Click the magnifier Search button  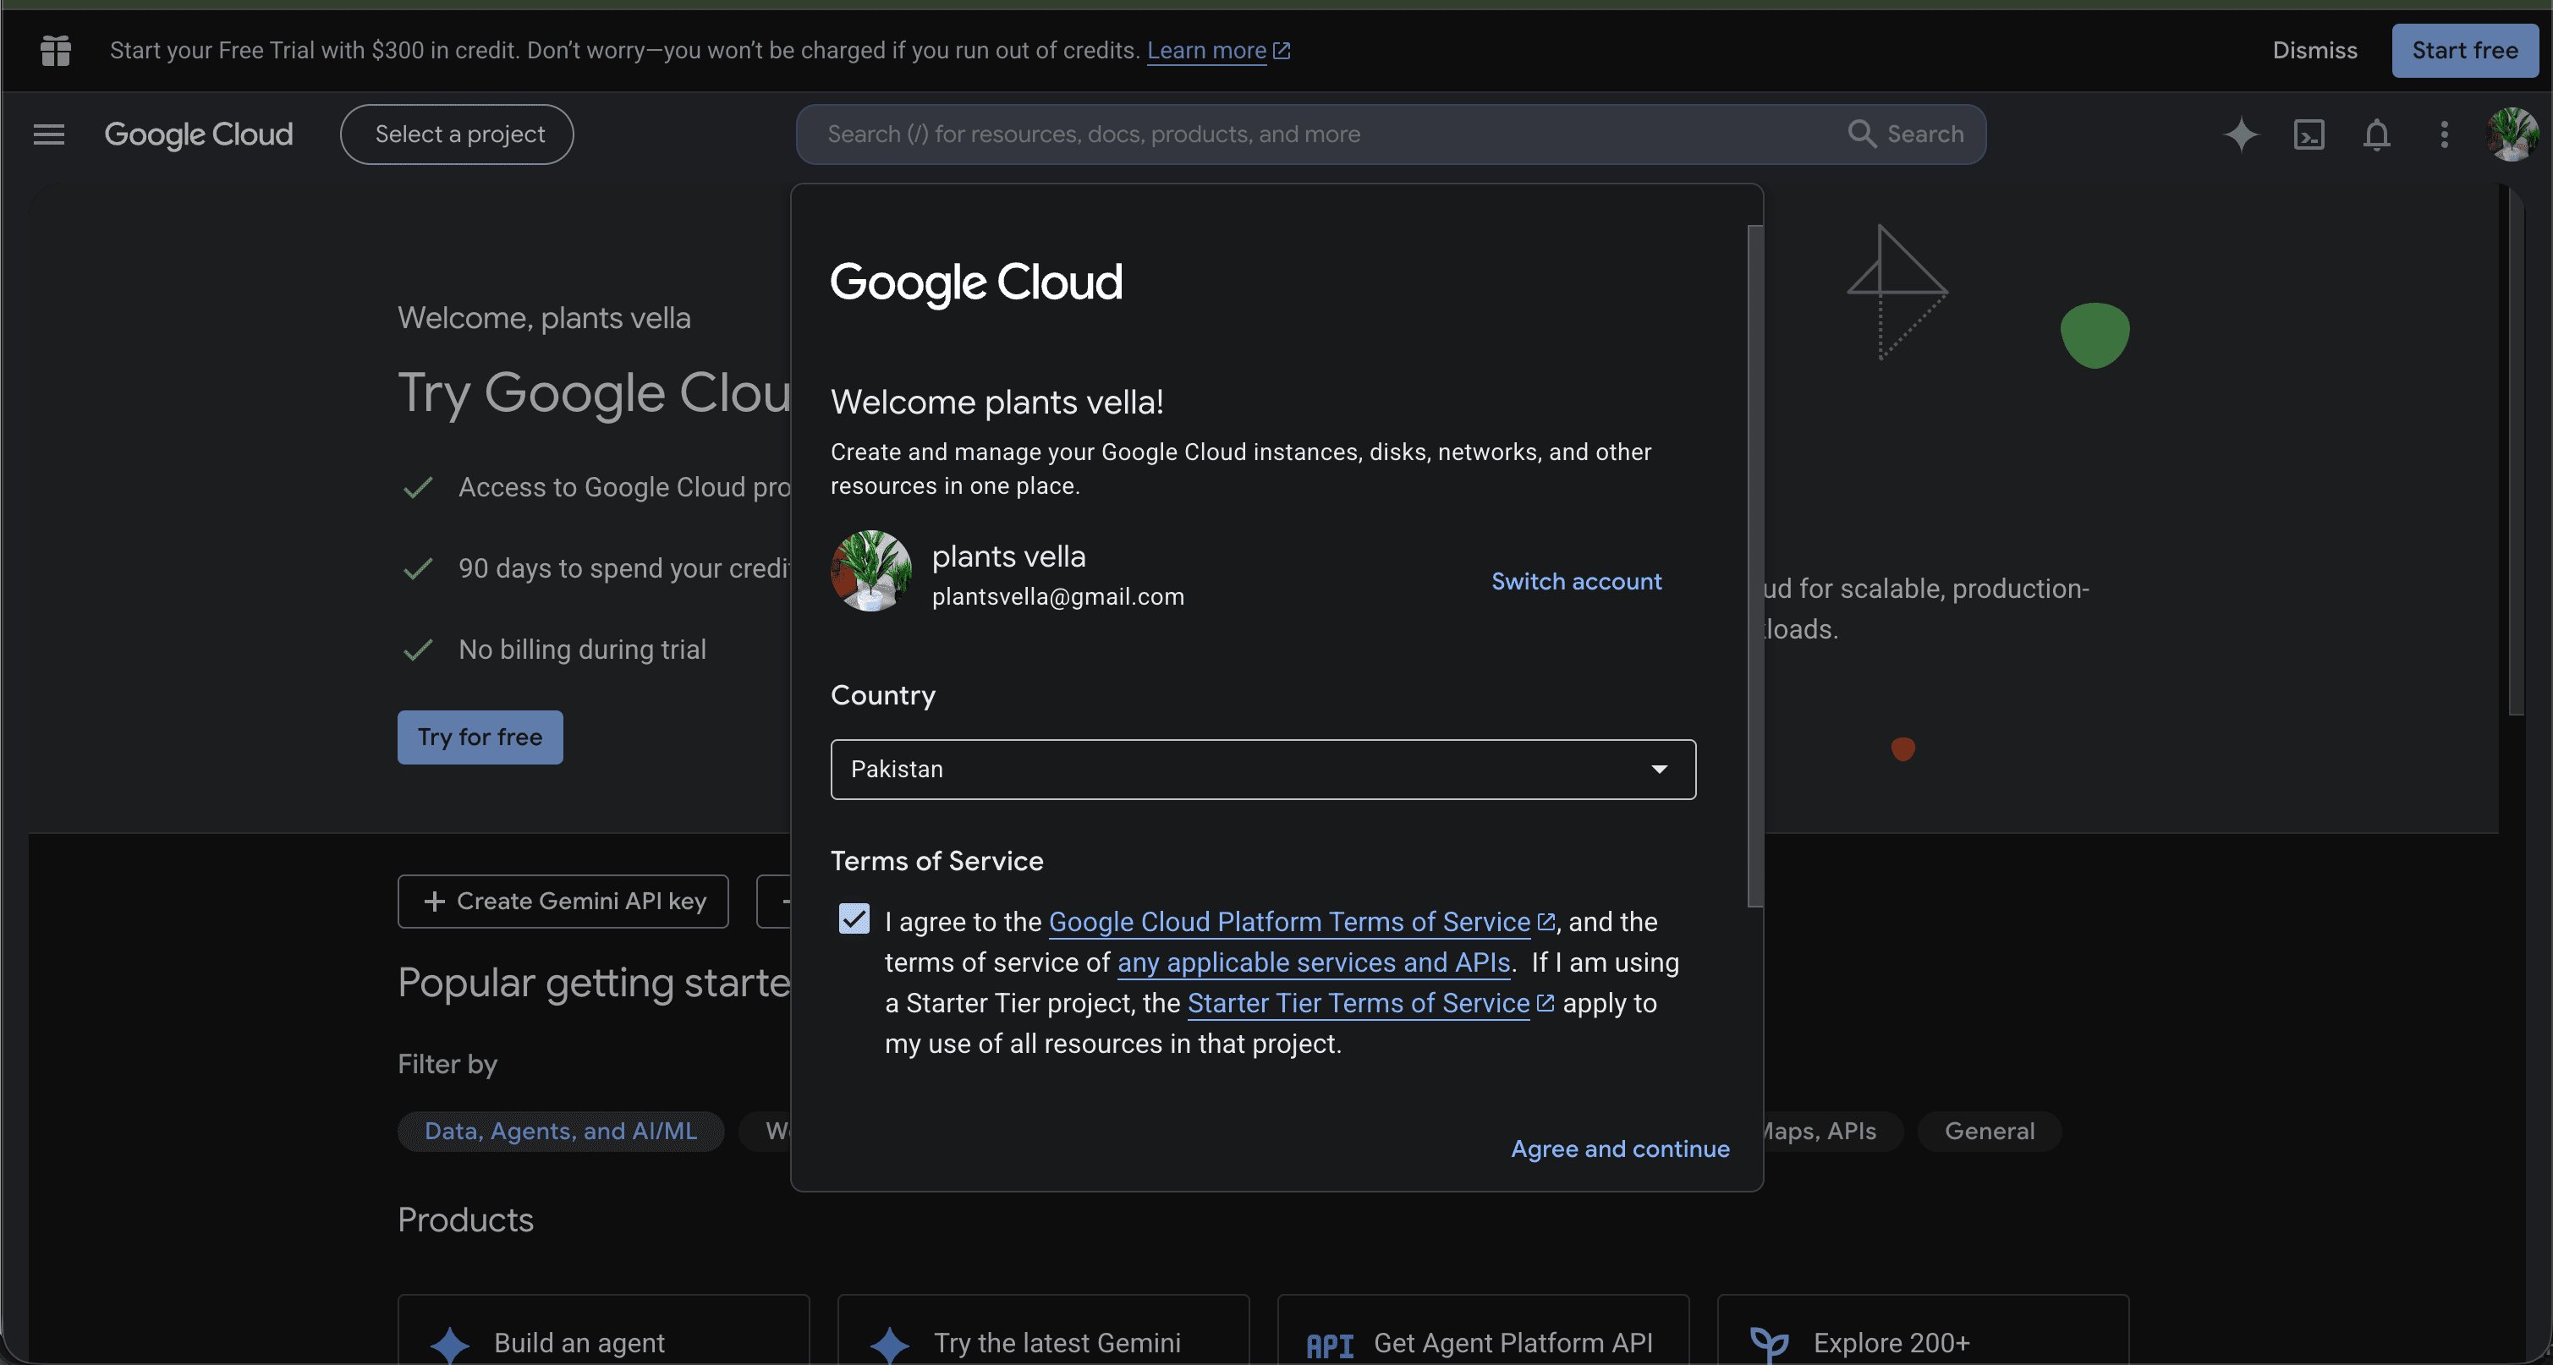pyautogui.click(x=1905, y=134)
